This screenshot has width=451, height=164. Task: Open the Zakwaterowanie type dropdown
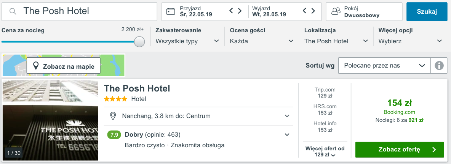click(187, 41)
